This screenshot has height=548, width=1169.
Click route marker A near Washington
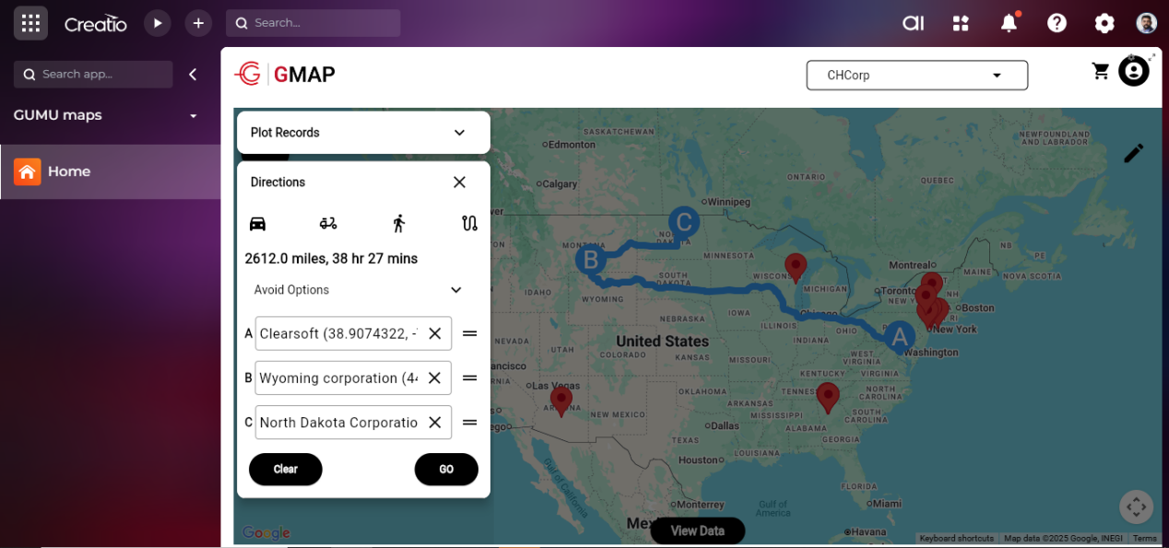[900, 338]
